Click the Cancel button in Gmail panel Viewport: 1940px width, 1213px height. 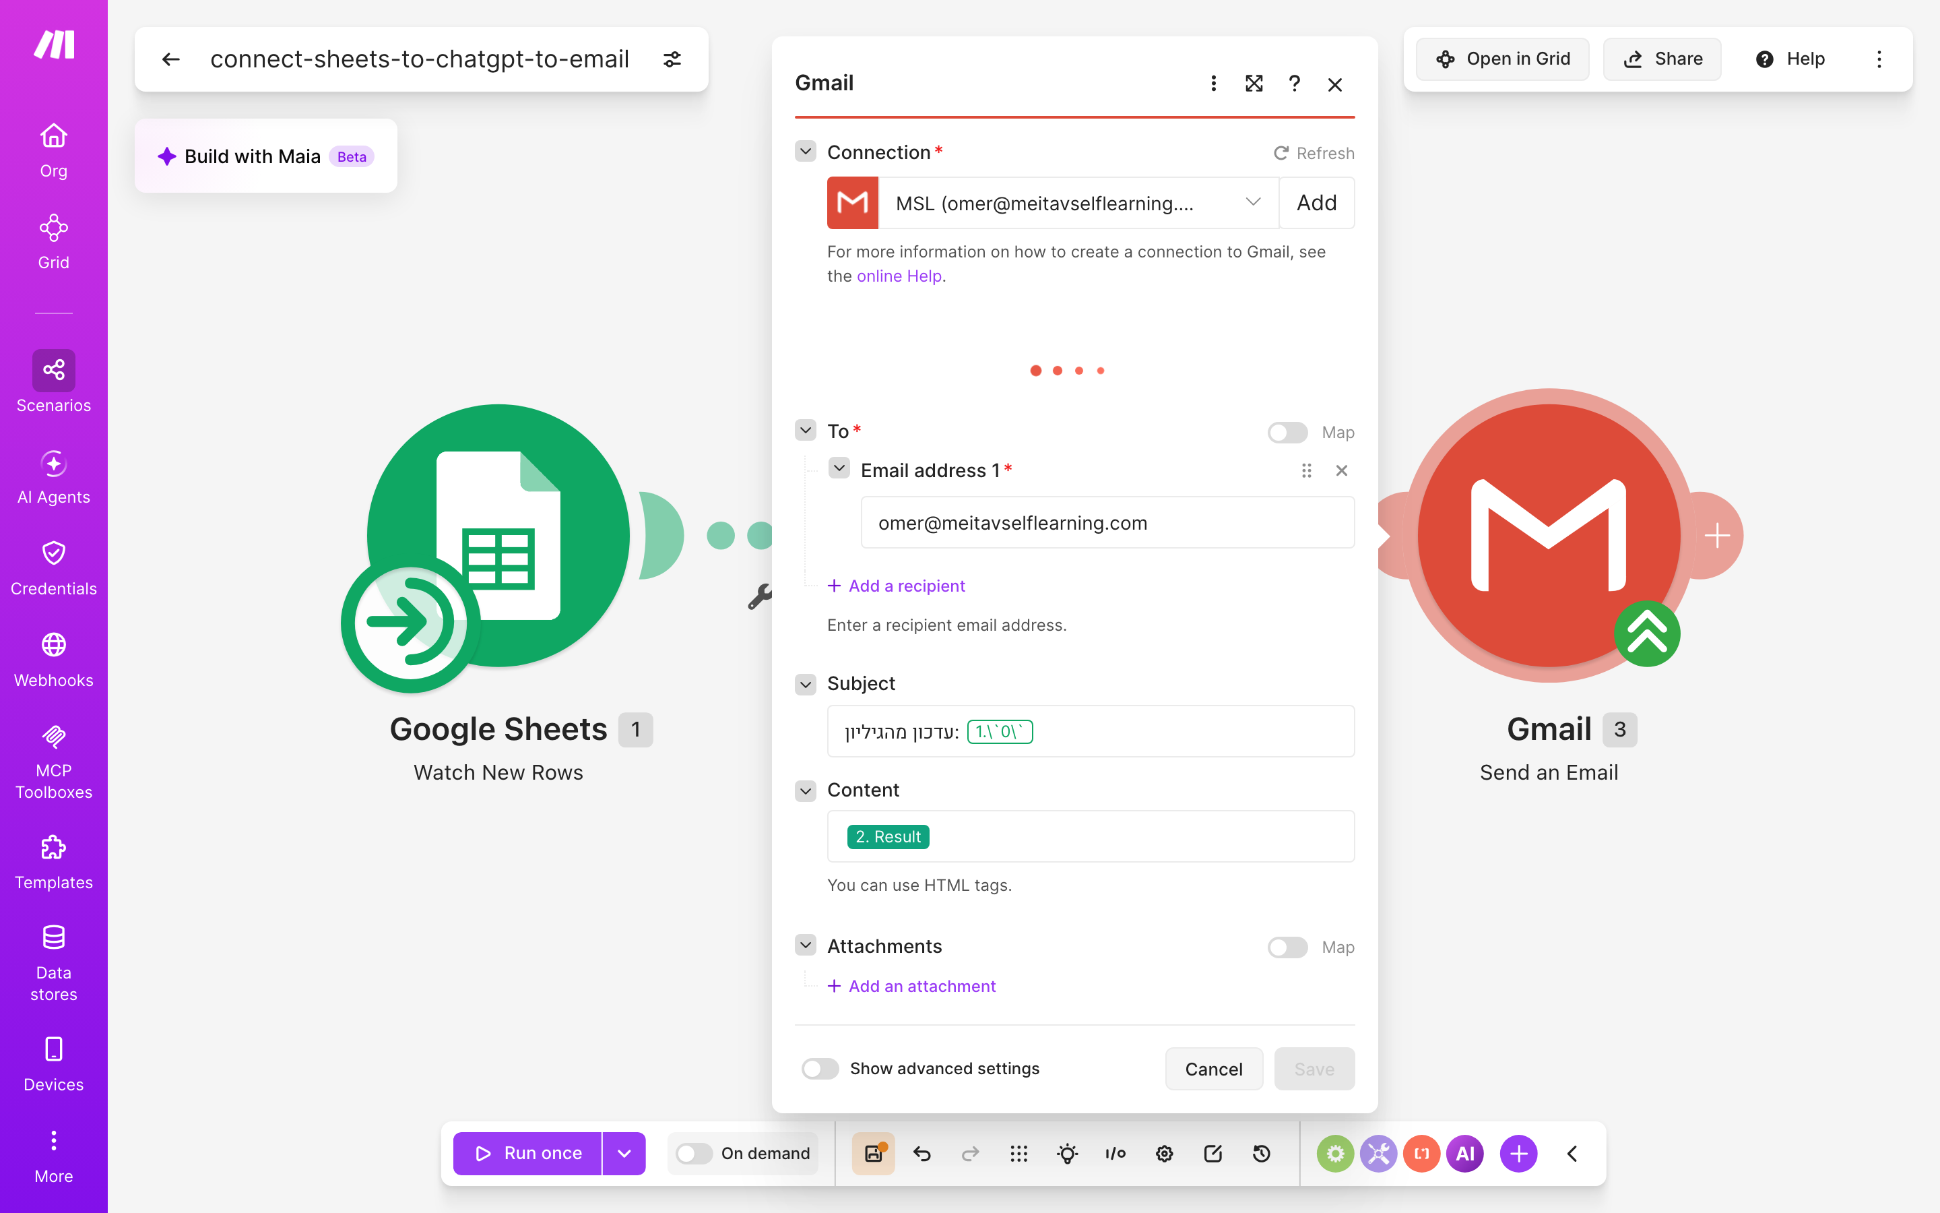point(1214,1069)
